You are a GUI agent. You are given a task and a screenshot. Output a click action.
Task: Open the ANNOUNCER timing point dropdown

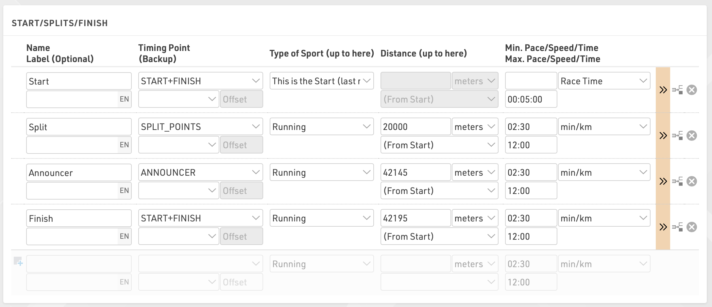click(200, 172)
